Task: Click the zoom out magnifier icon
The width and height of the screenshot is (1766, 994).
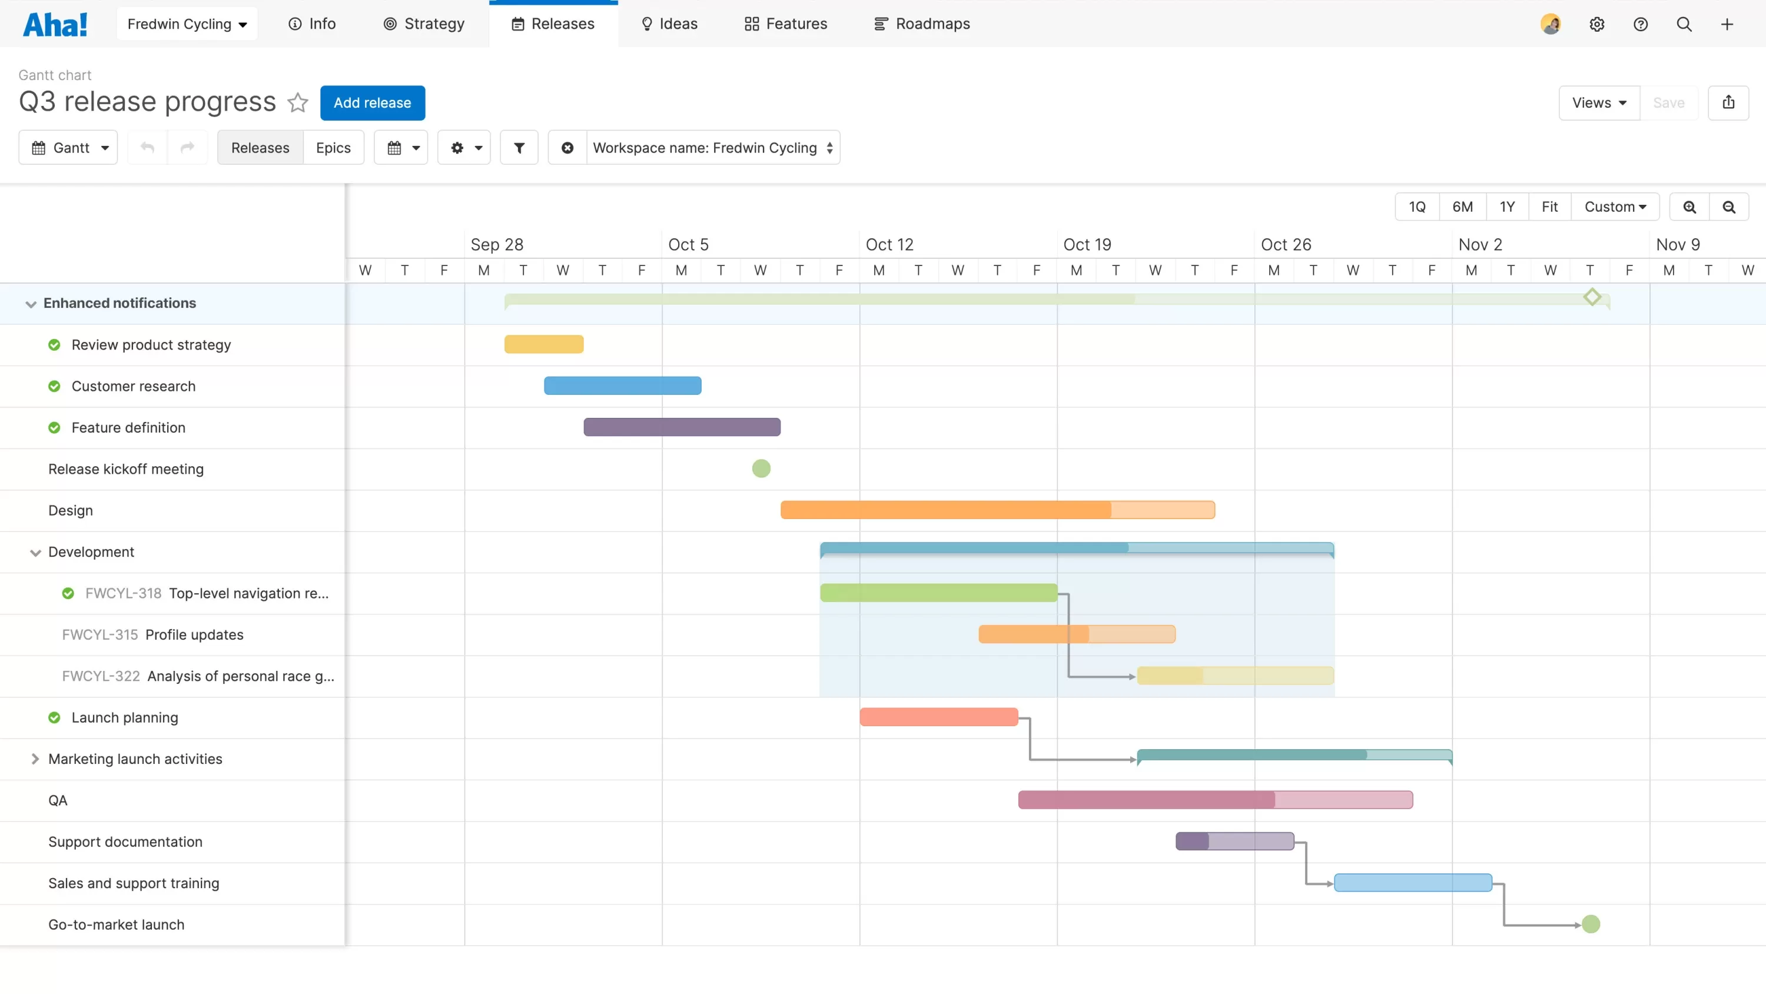Action: pos(1730,206)
